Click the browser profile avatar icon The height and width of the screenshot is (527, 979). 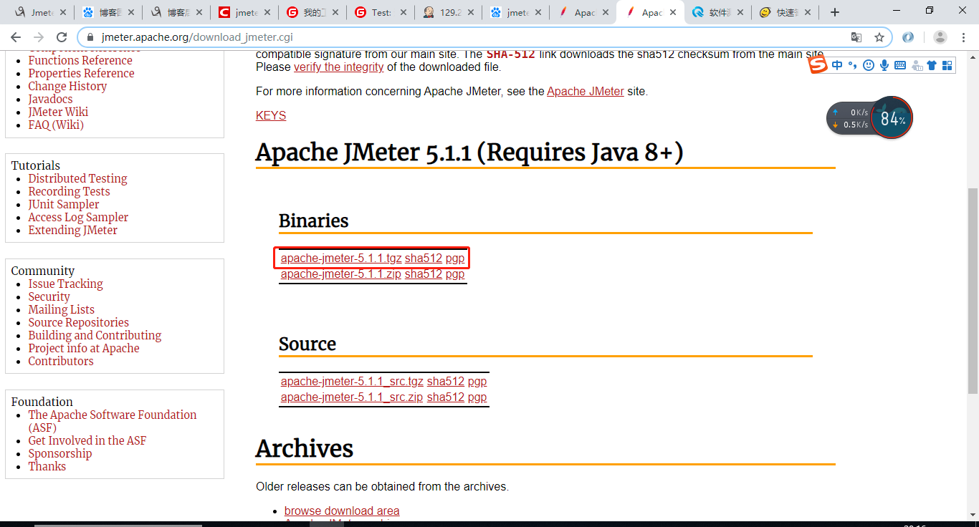[940, 36]
